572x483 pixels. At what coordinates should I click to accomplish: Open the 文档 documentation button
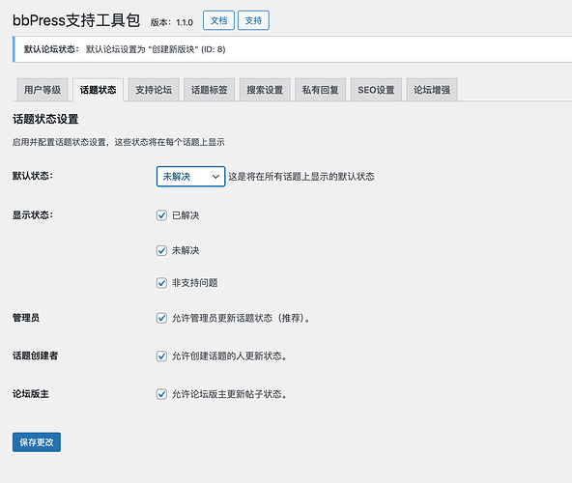(x=218, y=20)
